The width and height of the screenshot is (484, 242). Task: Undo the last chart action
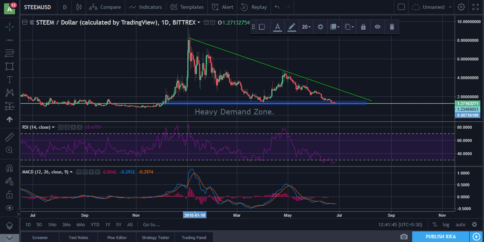tap(277, 7)
